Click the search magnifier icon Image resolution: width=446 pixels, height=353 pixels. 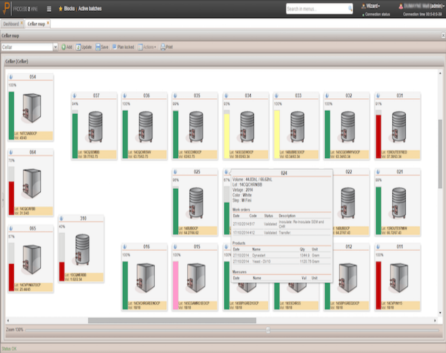click(350, 9)
